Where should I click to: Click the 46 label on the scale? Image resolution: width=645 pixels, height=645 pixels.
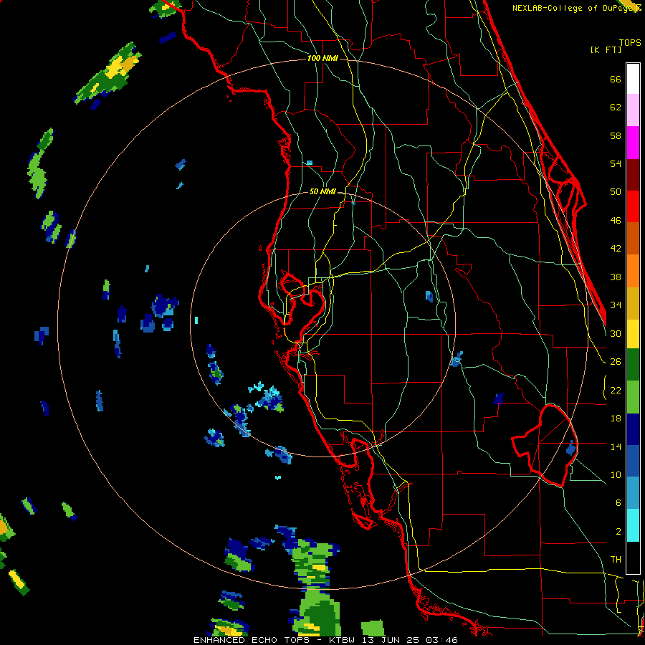[x=616, y=220]
